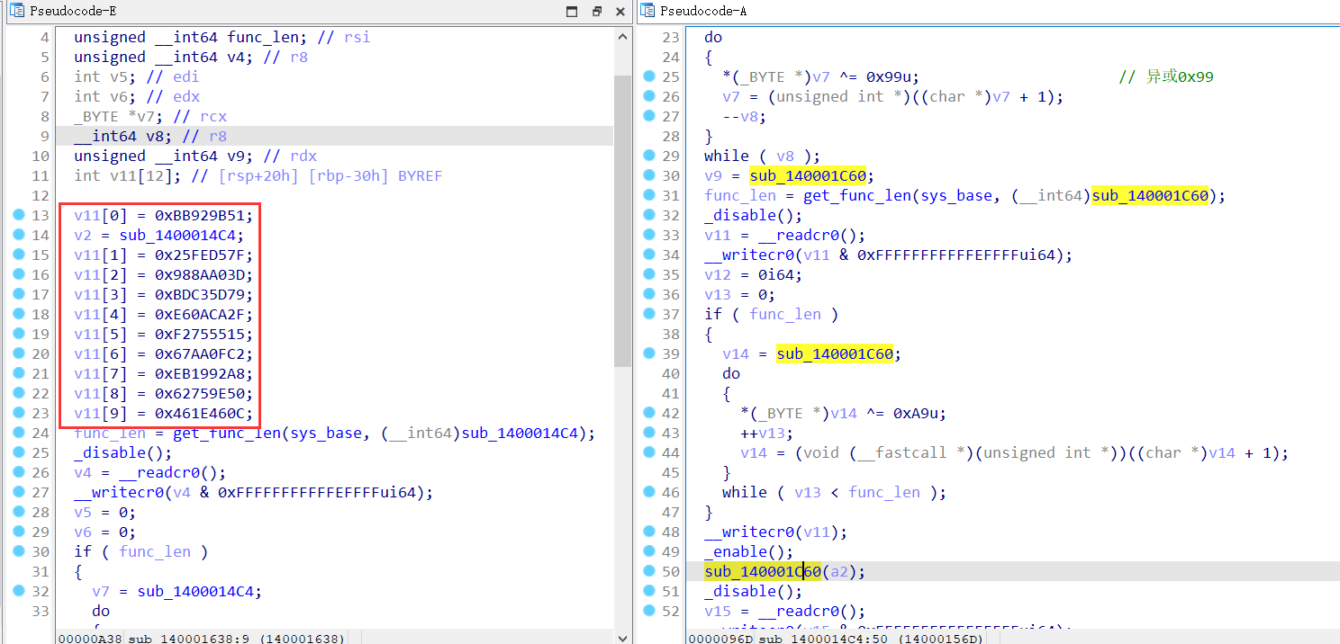The width and height of the screenshot is (1340, 644).
Task: Click sub_140001C60 on line 30 of Pseudocode-A
Action: [x=808, y=175]
